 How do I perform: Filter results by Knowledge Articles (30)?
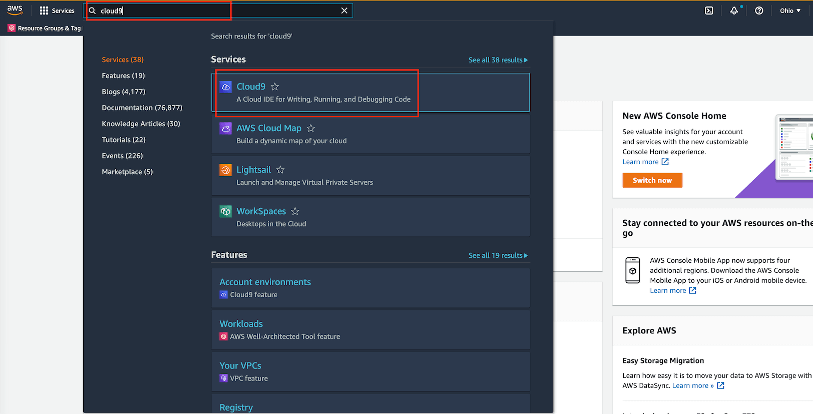click(x=141, y=124)
